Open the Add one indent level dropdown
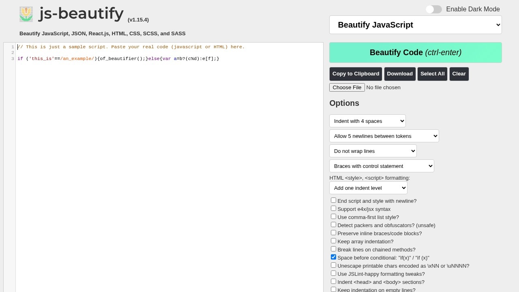This screenshot has height=292, width=519. (368, 188)
